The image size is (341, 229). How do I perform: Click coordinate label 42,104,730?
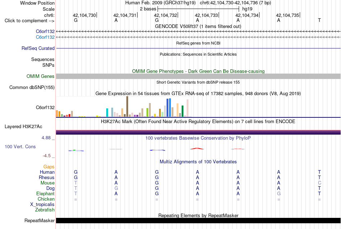[x=84, y=15]
